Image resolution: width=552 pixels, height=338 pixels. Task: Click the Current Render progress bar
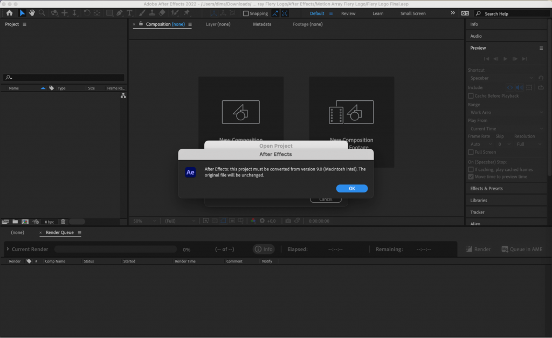point(115,249)
